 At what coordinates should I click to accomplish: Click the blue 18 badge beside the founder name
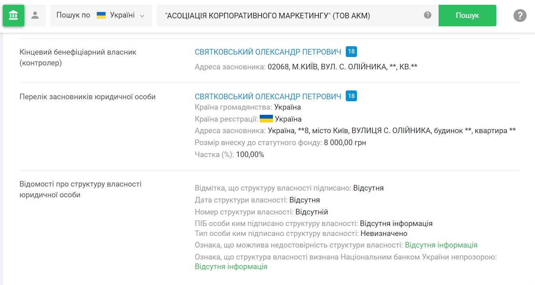tap(351, 96)
